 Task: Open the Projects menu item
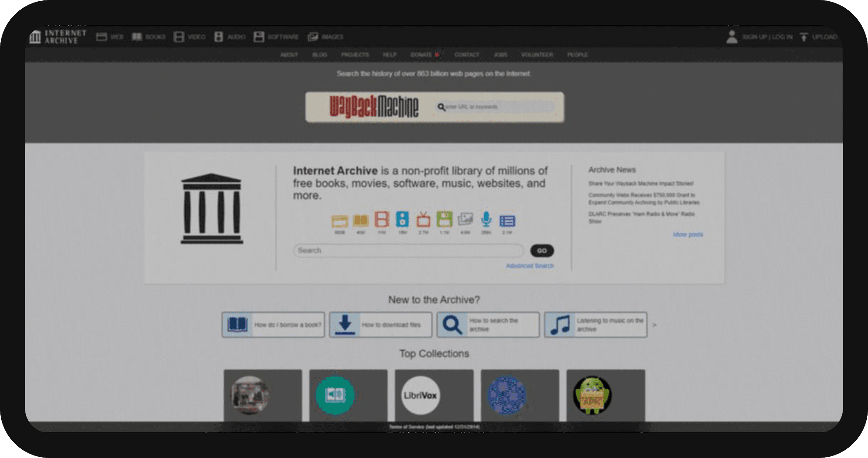[355, 55]
